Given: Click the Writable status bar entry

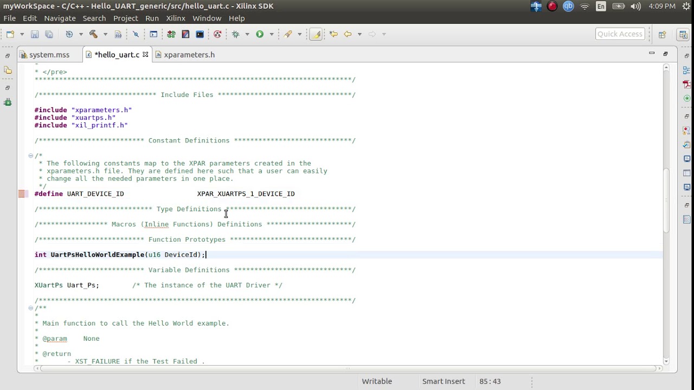Looking at the screenshot, I should click(x=377, y=381).
